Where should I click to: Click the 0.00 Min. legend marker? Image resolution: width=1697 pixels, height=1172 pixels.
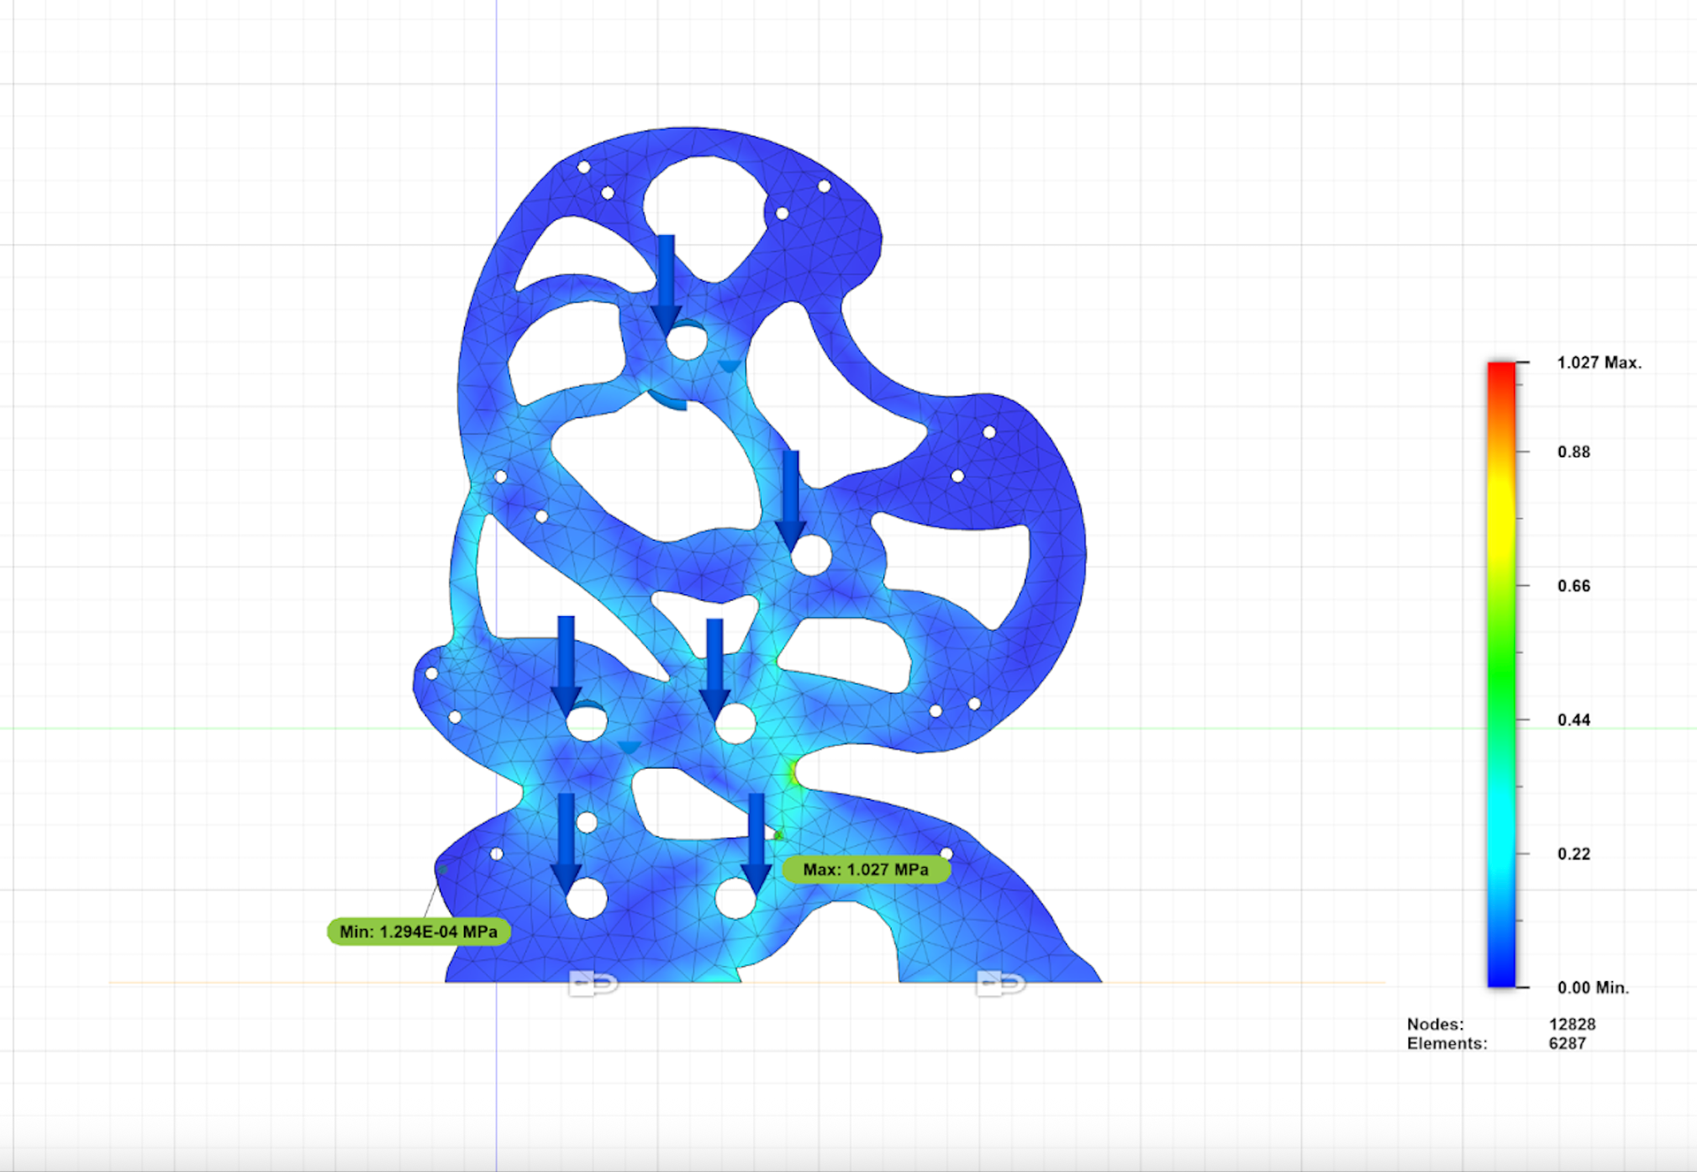click(1592, 987)
